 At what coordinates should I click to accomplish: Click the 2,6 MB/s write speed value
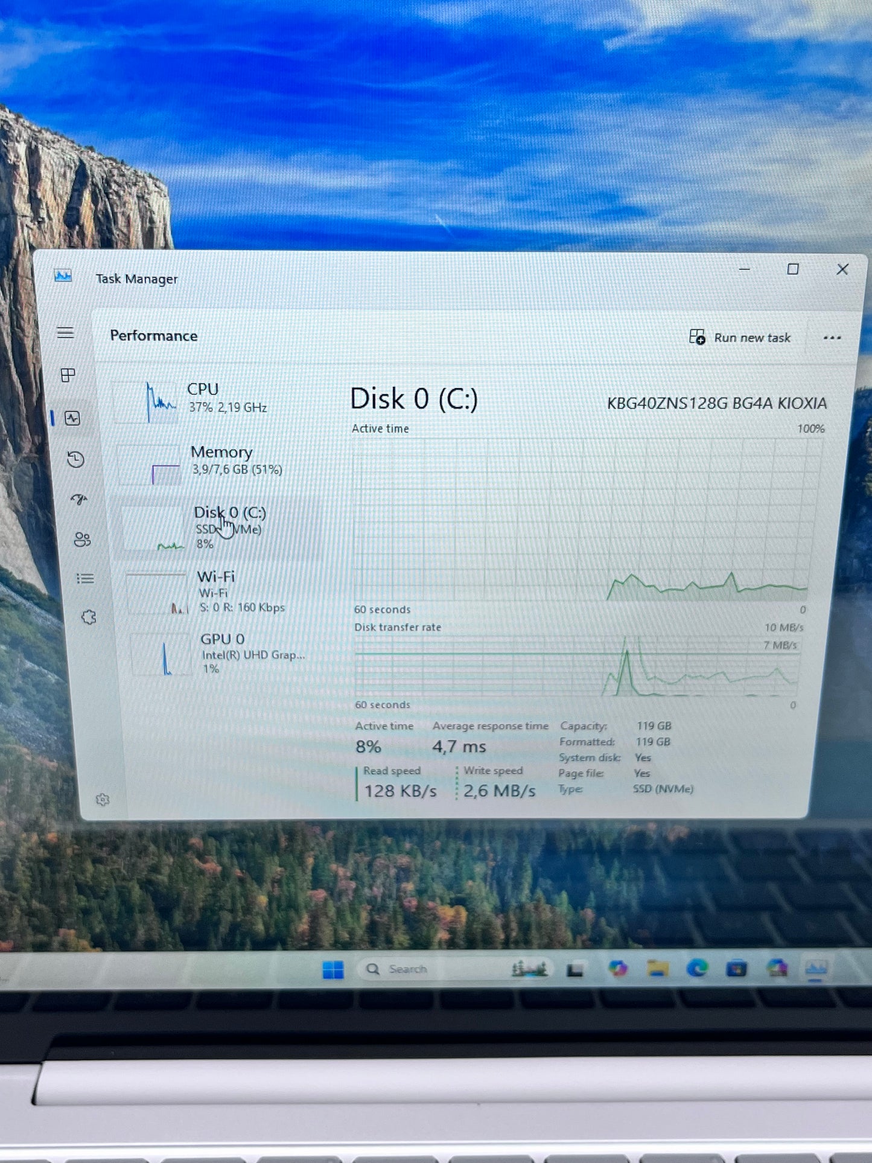[x=499, y=791]
